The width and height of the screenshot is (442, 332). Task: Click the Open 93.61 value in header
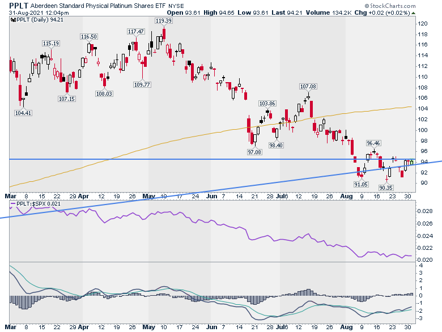pyautogui.click(x=184, y=12)
